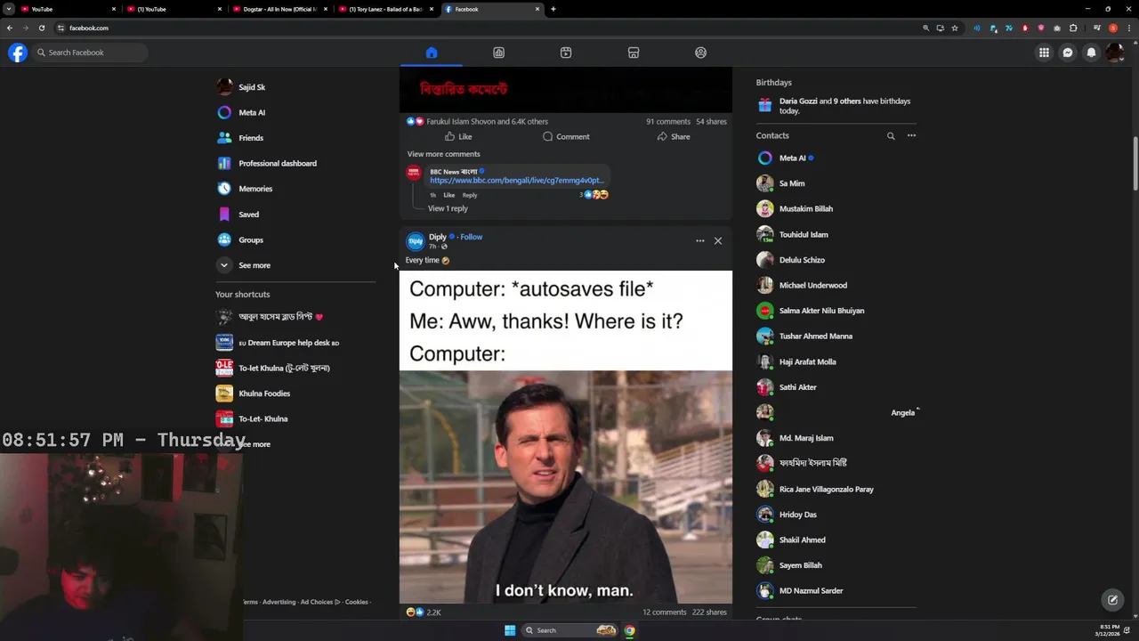Click new message compose icon
The width and height of the screenshot is (1139, 641).
click(1112, 600)
